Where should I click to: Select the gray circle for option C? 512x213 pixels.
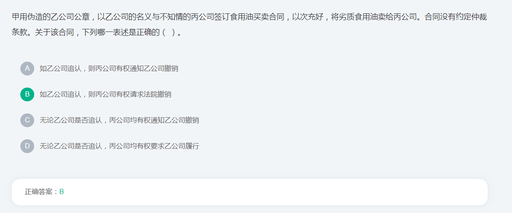[x=27, y=120]
